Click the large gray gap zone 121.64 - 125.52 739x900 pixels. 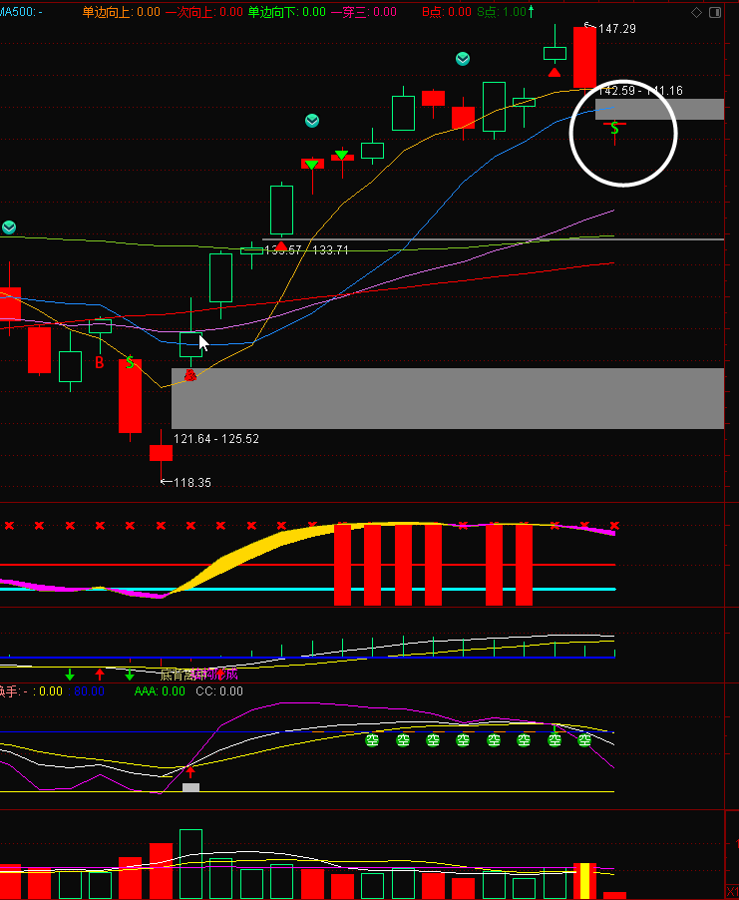click(447, 398)
